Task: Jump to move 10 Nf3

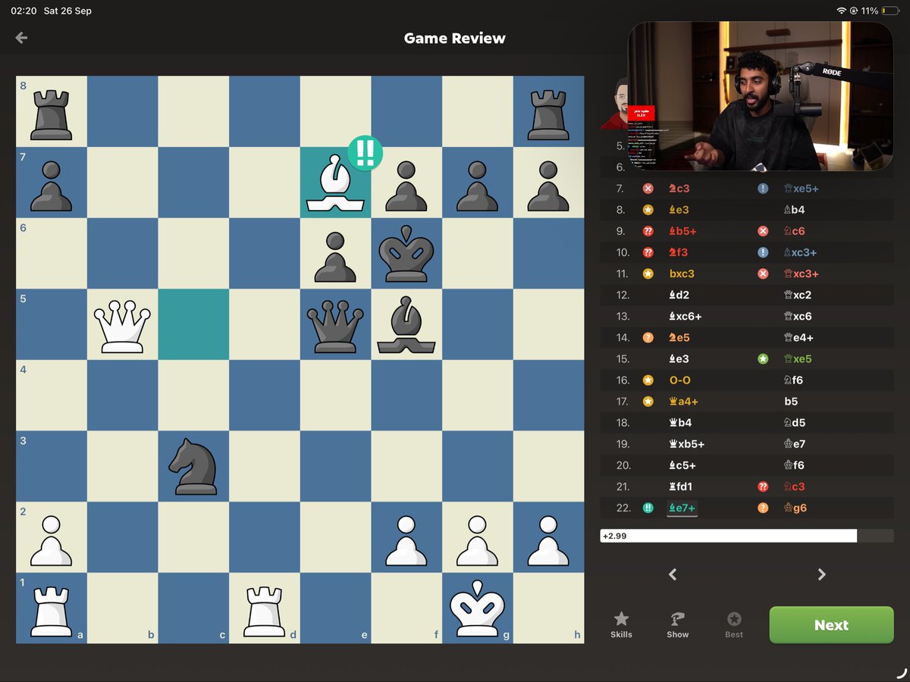Action: click(x=678, y=252)
